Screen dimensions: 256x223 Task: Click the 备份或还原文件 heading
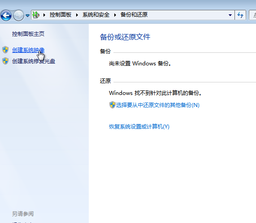[x=125, y=37]
